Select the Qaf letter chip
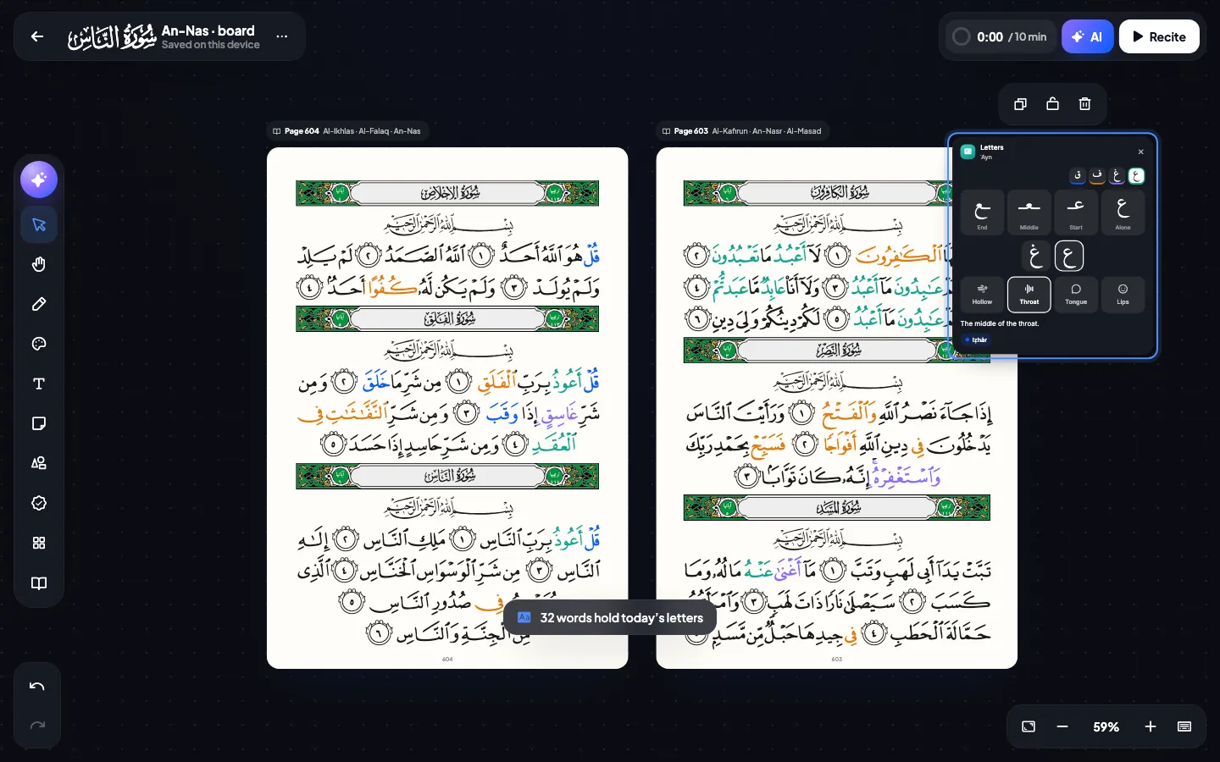 pos(1078,175)
